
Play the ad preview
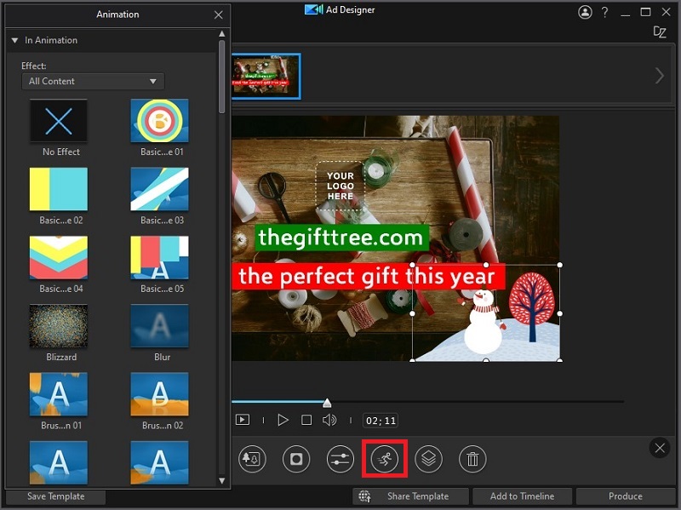(x=283, y=420)
